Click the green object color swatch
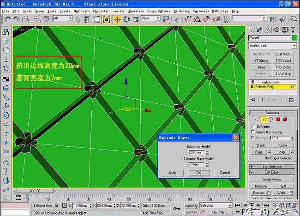Screen dimensions: 300x216 click(x=294, y=38)
